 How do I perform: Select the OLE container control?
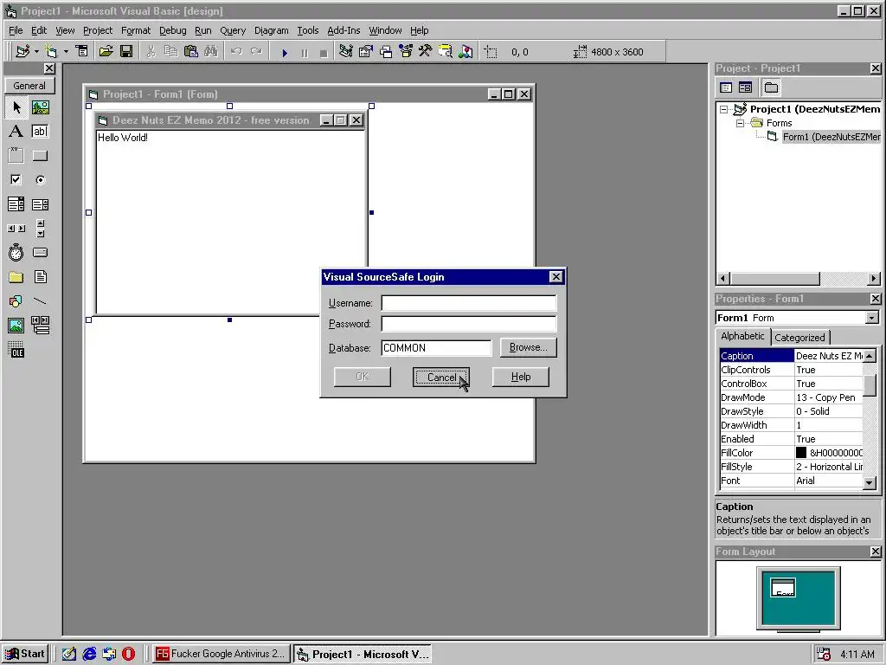pos(16,350)
